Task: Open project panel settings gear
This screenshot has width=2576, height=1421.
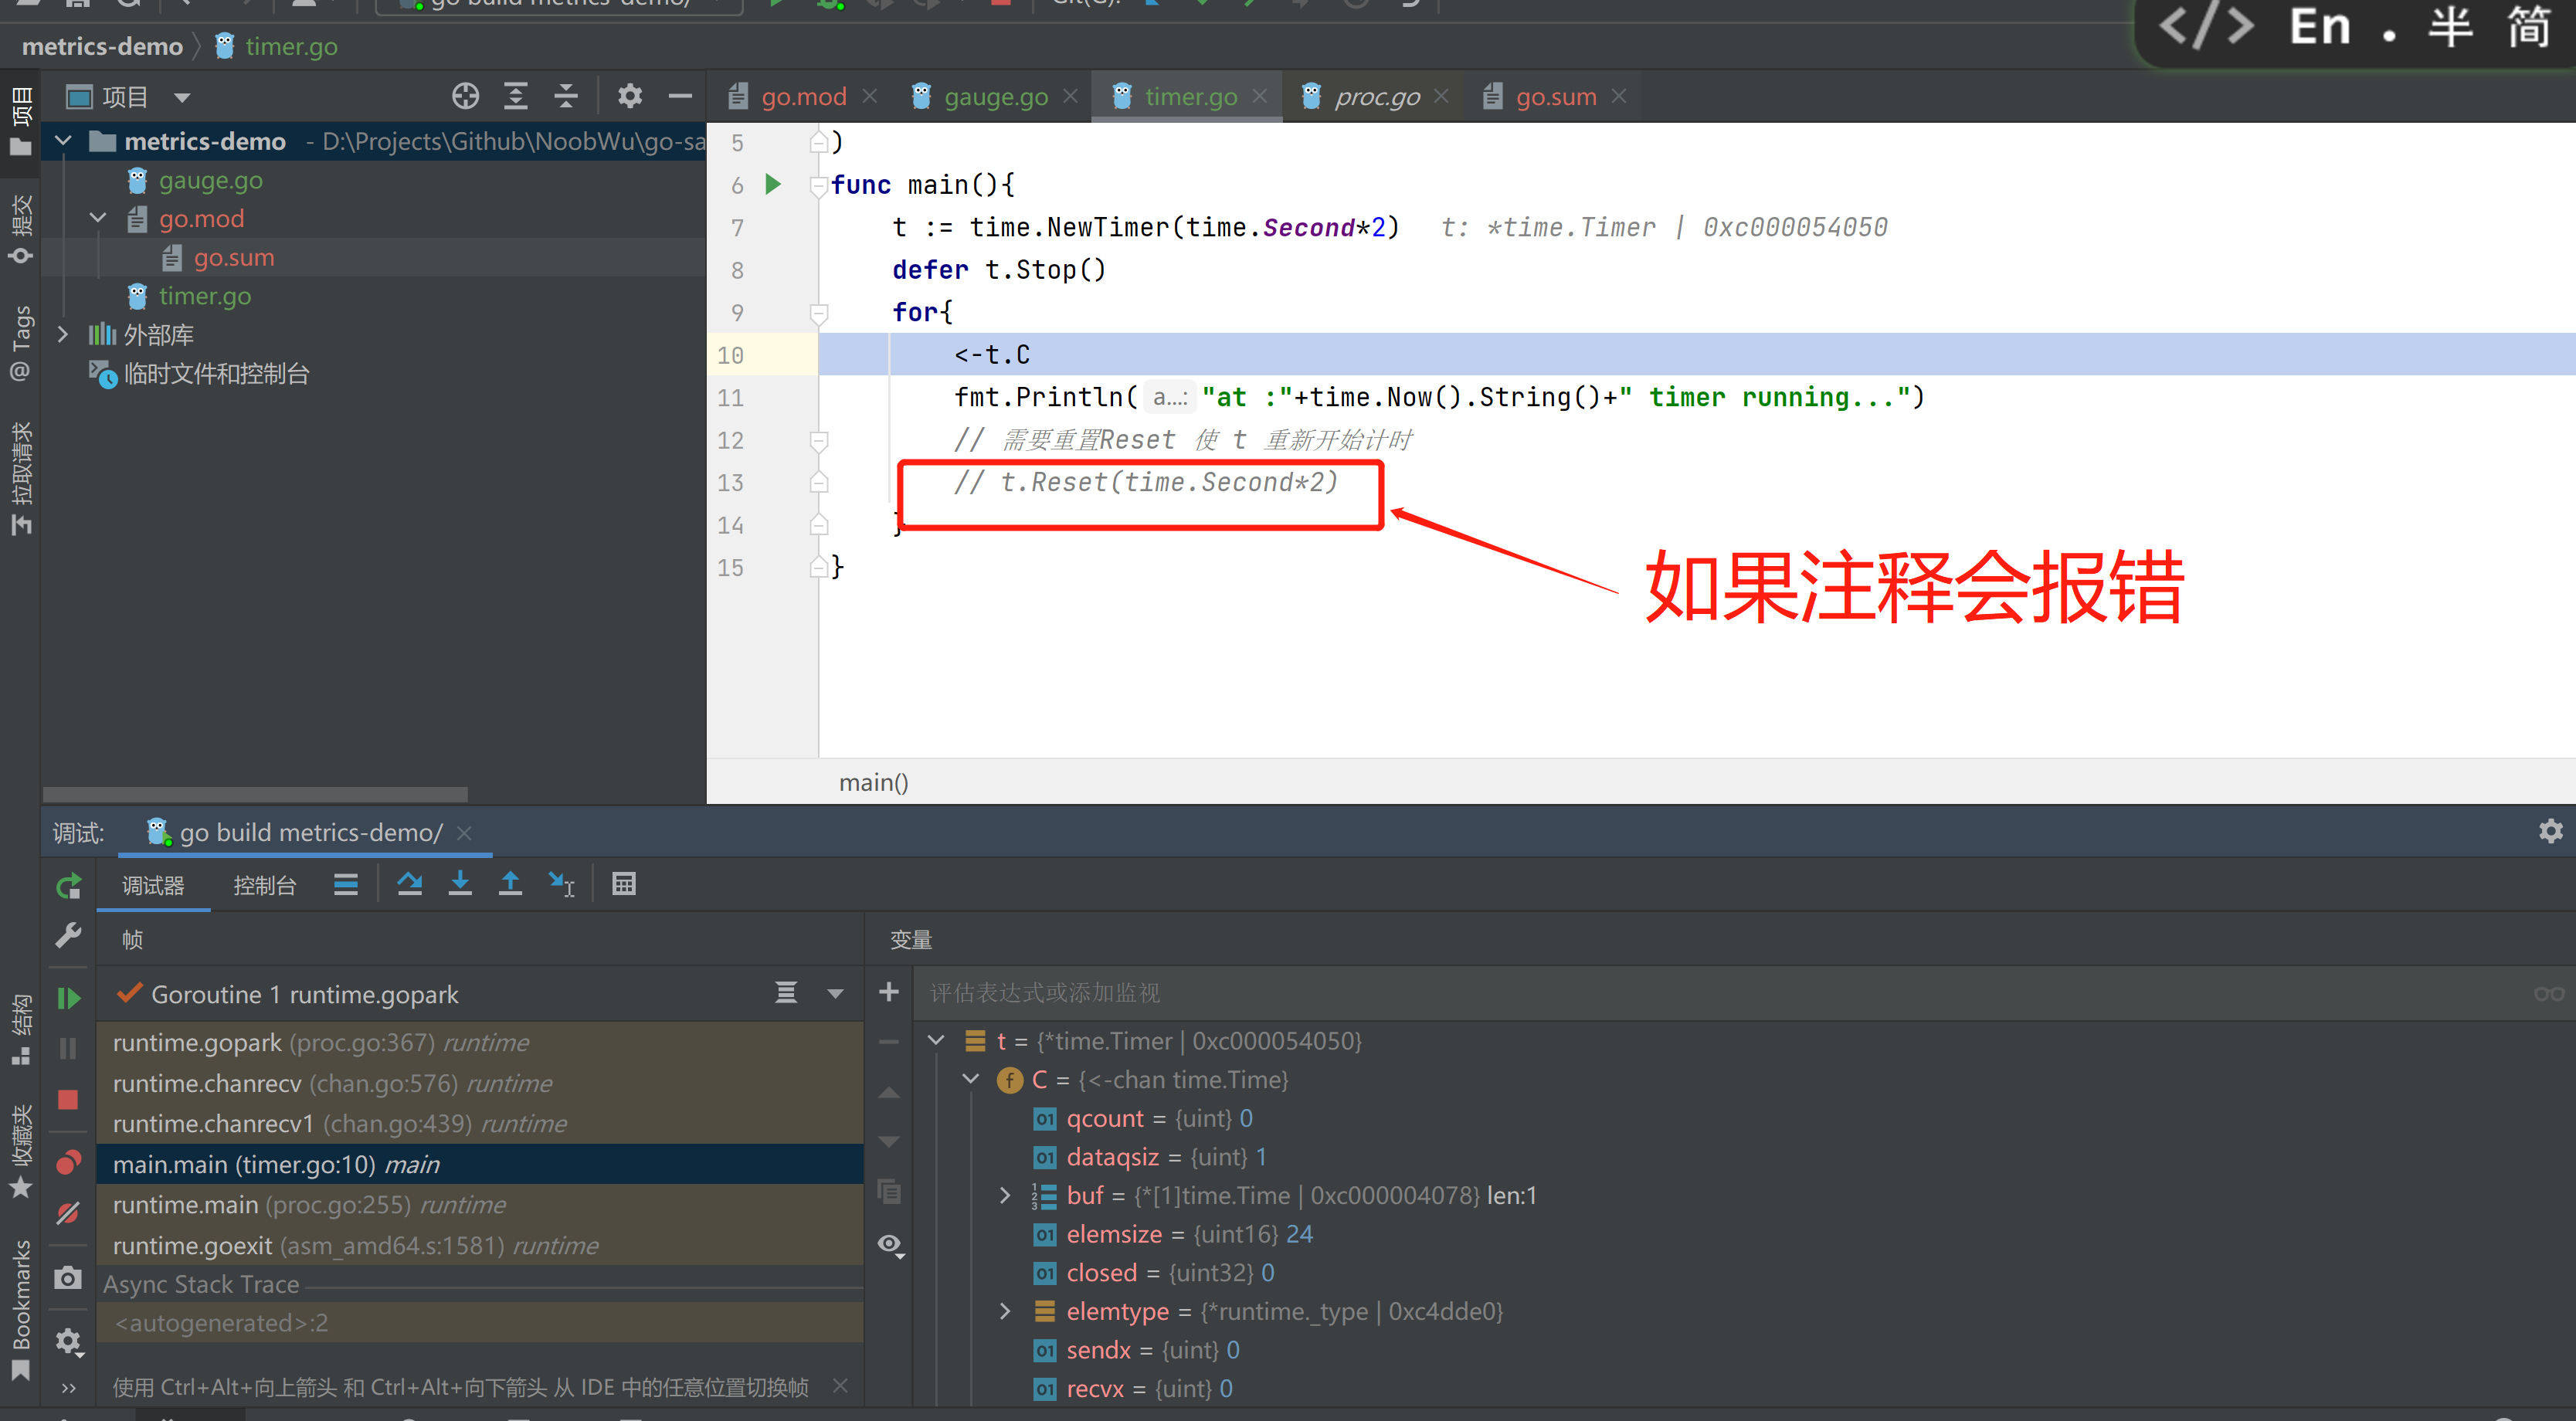Action: [629, 96]
